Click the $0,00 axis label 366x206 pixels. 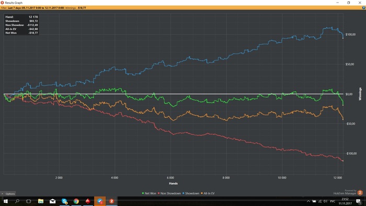pyautogui.click(x=349, y=94)
